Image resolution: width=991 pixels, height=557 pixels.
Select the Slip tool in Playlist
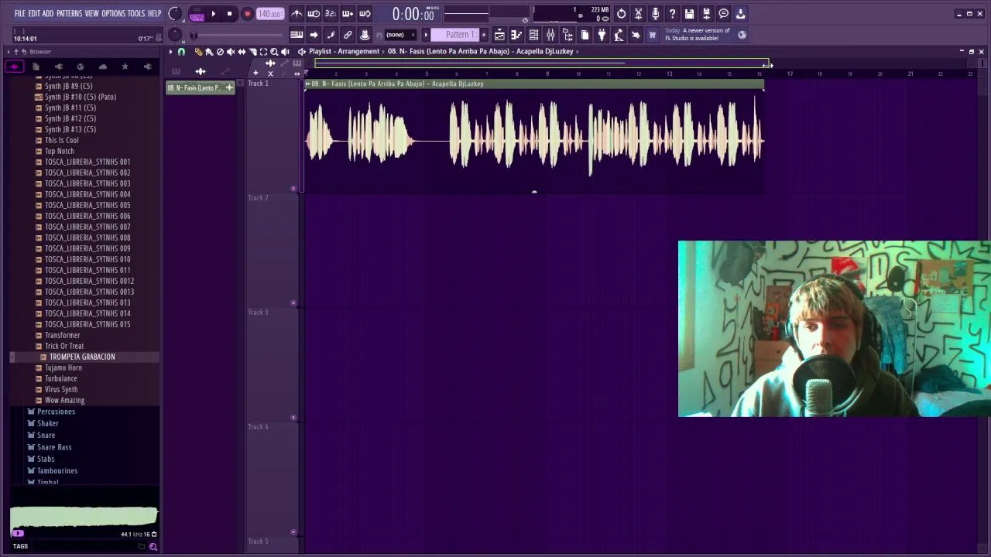pyautogui.click(x=242, y=52)
